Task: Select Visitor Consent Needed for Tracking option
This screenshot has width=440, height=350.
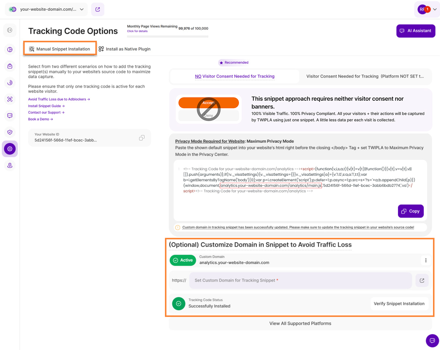Action: pos(365,76)
